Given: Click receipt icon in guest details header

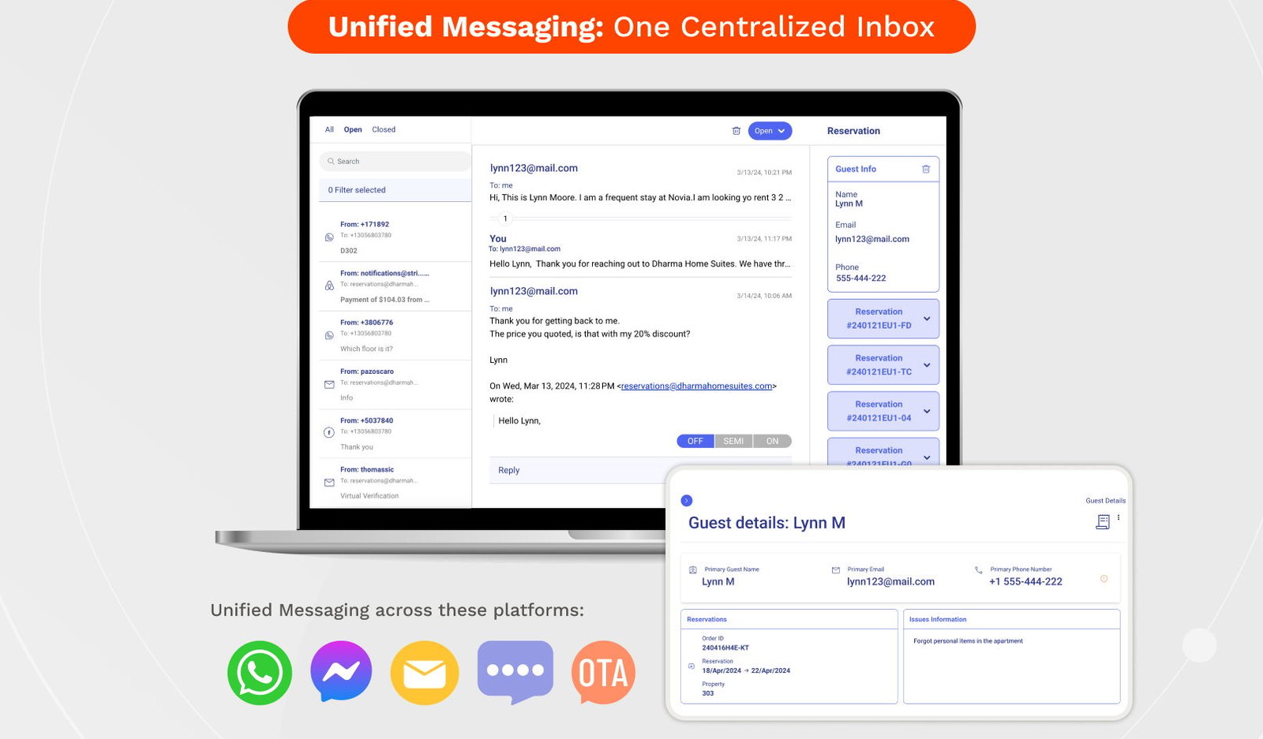Looking at the screenshot, I should tap(1103, 521).
